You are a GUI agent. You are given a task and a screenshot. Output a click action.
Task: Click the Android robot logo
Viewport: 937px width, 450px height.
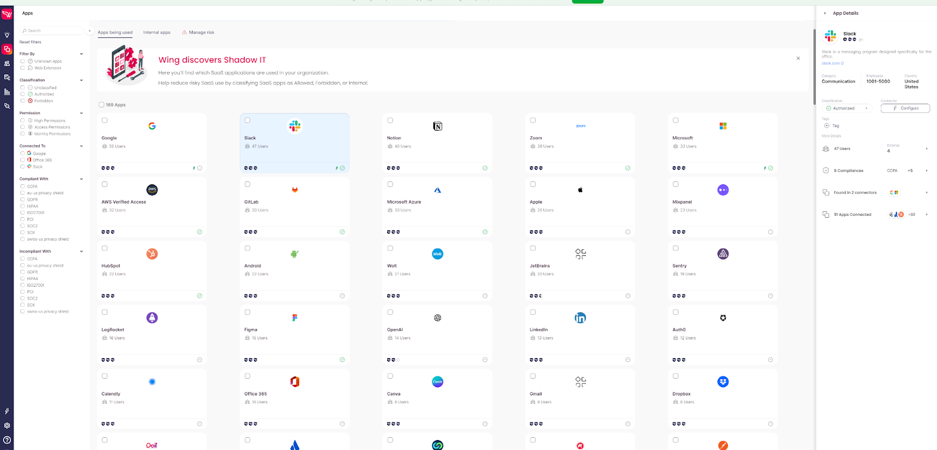point(295,253)
